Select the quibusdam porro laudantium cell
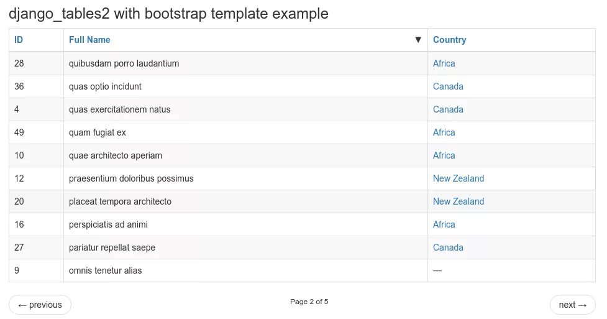The width and height of the screenshot is (607, 319). click(245, 63)
